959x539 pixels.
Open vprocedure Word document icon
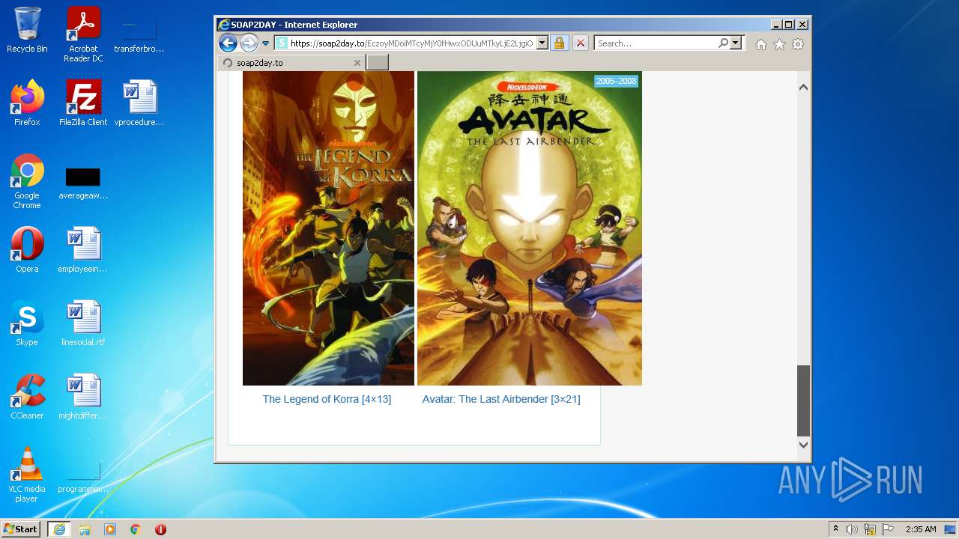pos(139,103)
